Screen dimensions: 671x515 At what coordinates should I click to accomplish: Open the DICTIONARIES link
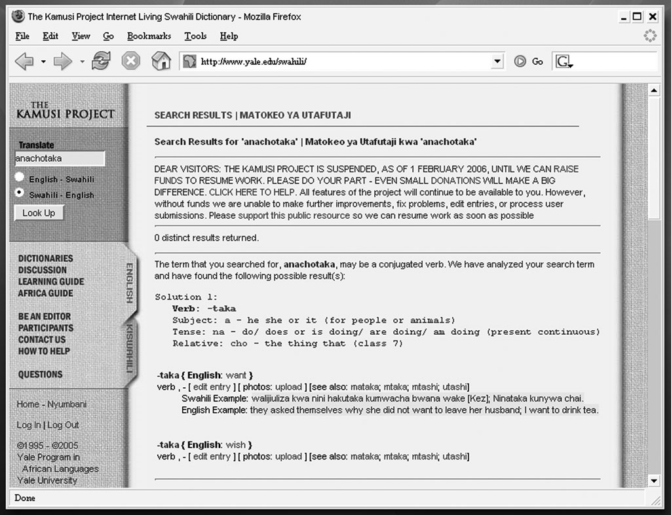click(x=46, y=258)
